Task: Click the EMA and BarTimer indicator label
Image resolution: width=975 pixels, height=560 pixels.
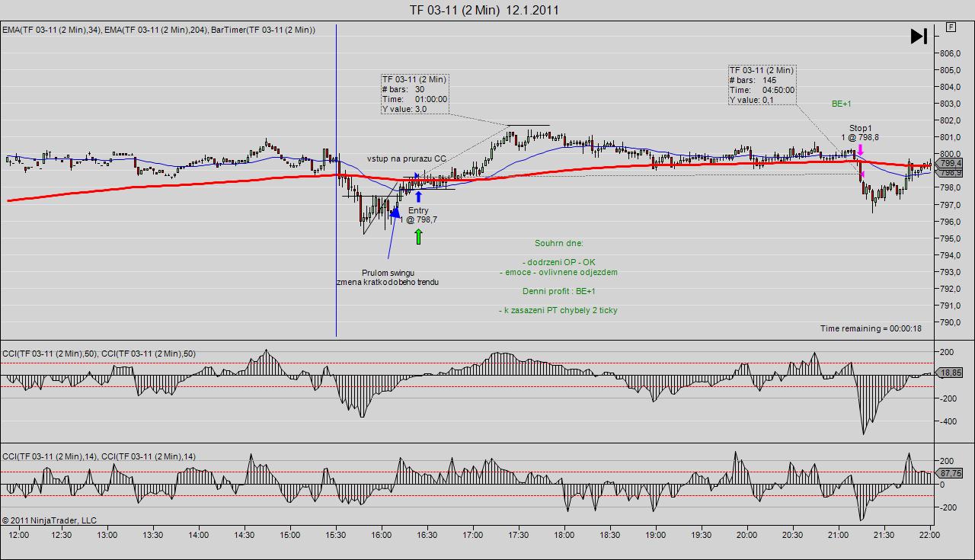Action: click(x=158, y=30)
